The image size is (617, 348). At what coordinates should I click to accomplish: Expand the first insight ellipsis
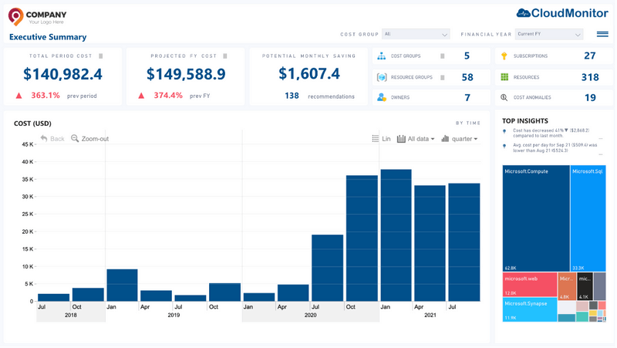coord(601,139)
